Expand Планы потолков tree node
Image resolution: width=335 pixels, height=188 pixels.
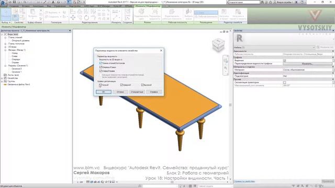5,44
